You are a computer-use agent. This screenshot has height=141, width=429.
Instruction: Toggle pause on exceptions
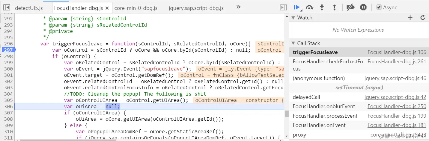(363, 7)
